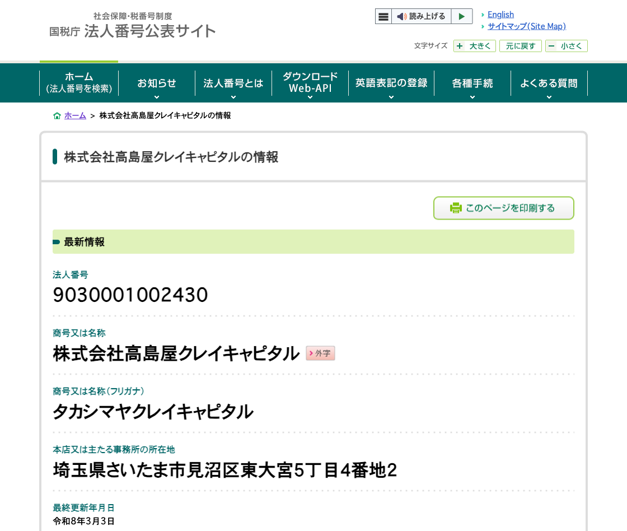Expand よくある質問 navigation menu

click(549, 83)
